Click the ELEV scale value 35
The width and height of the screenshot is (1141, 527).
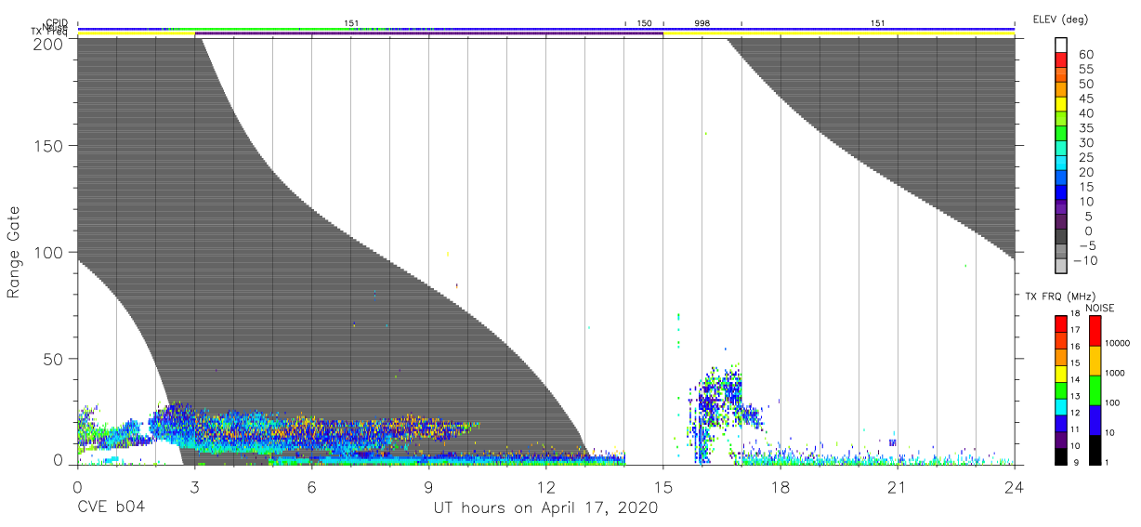(x=1085, y=128)
